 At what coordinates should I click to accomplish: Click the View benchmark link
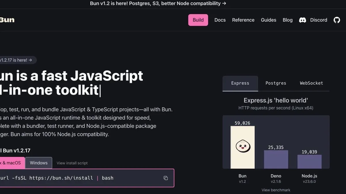[276, 190]
